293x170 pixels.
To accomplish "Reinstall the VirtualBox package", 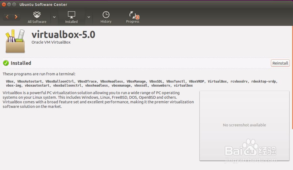I will pos(280,63).
